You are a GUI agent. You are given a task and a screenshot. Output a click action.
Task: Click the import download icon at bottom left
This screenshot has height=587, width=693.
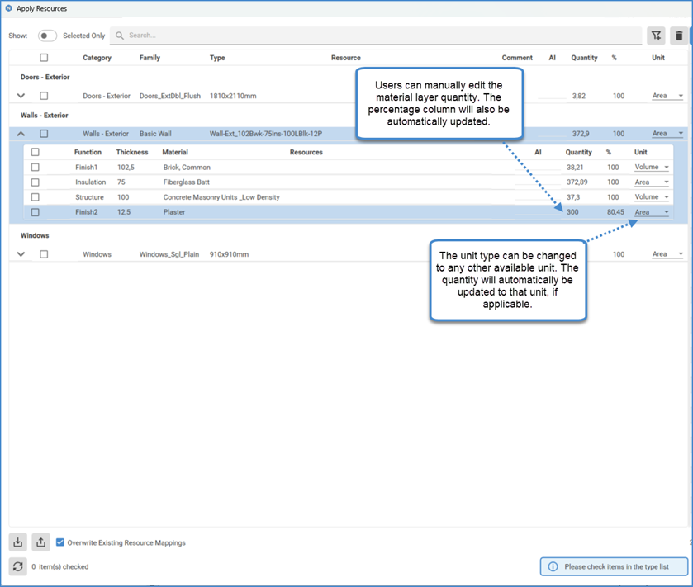[17, 542]
